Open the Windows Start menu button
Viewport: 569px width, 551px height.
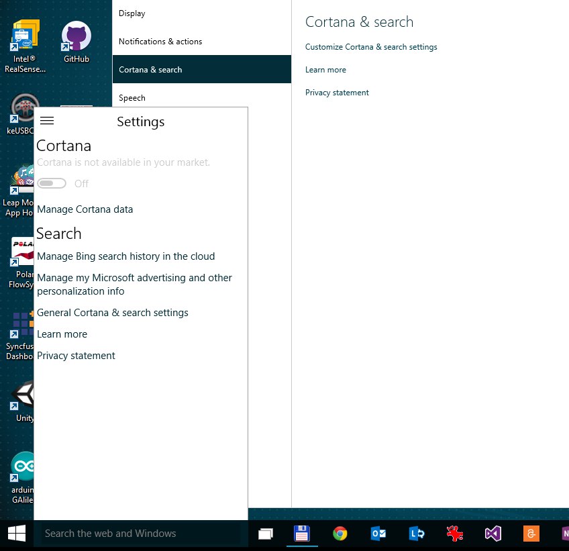click(x=17, y=534)
